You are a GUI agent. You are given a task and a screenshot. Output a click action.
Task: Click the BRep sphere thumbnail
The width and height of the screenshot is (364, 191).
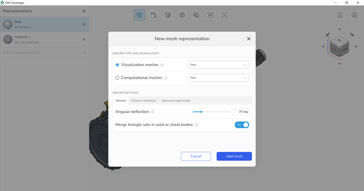(x=8, y=24)
